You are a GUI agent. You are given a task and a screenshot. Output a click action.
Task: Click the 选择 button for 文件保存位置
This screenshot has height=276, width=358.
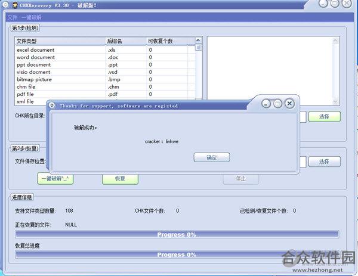coord(324,162)
